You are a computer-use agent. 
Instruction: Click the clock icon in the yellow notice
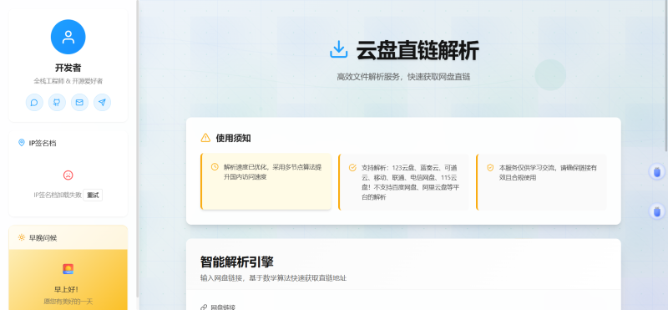click(215, 167)
